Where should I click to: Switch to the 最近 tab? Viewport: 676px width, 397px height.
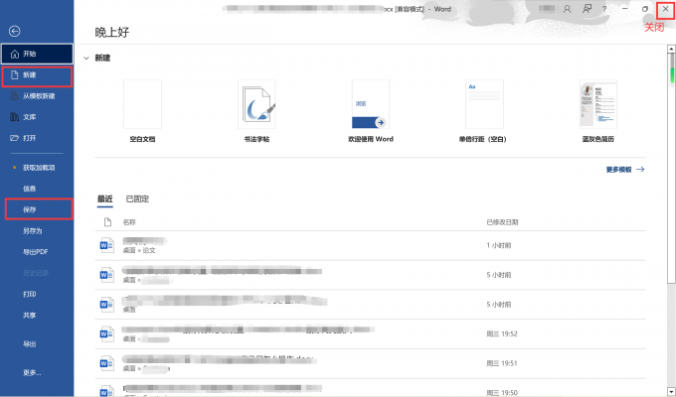click(104, 198)
